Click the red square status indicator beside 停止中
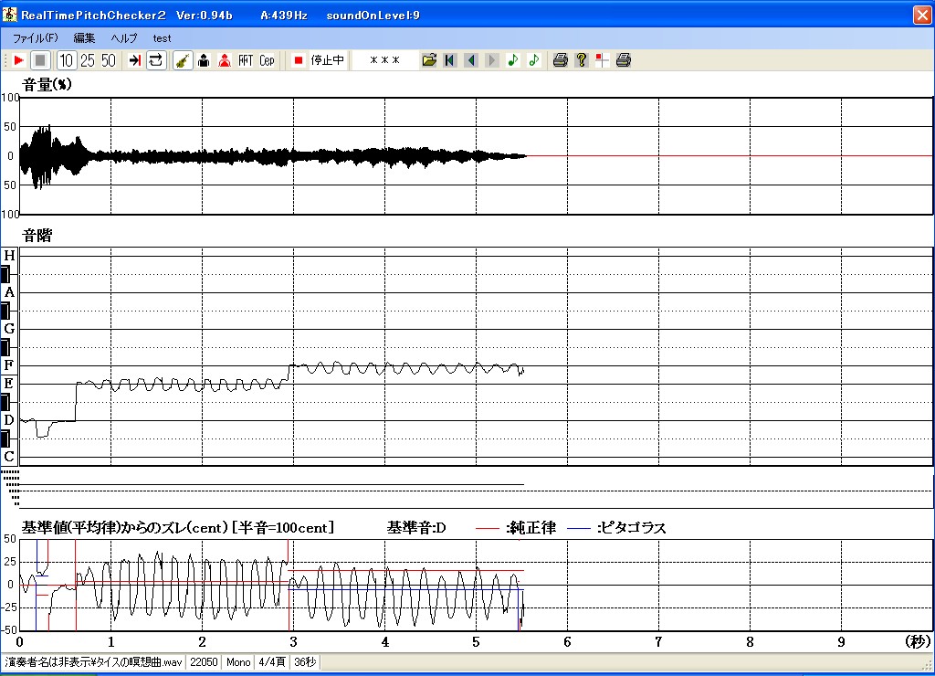Screen dimensions: 935x676 pyautogui.click(x=299, y=60)
